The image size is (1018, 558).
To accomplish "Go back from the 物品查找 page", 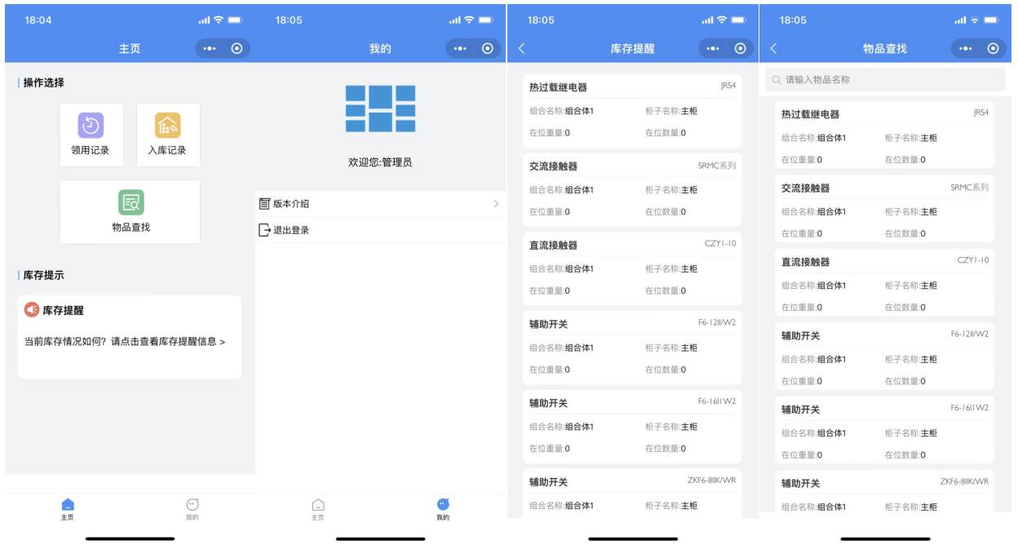I will click(x=773, y=49).
